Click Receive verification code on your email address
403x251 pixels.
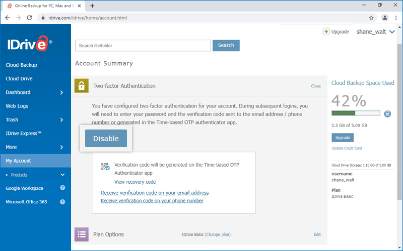155,193
